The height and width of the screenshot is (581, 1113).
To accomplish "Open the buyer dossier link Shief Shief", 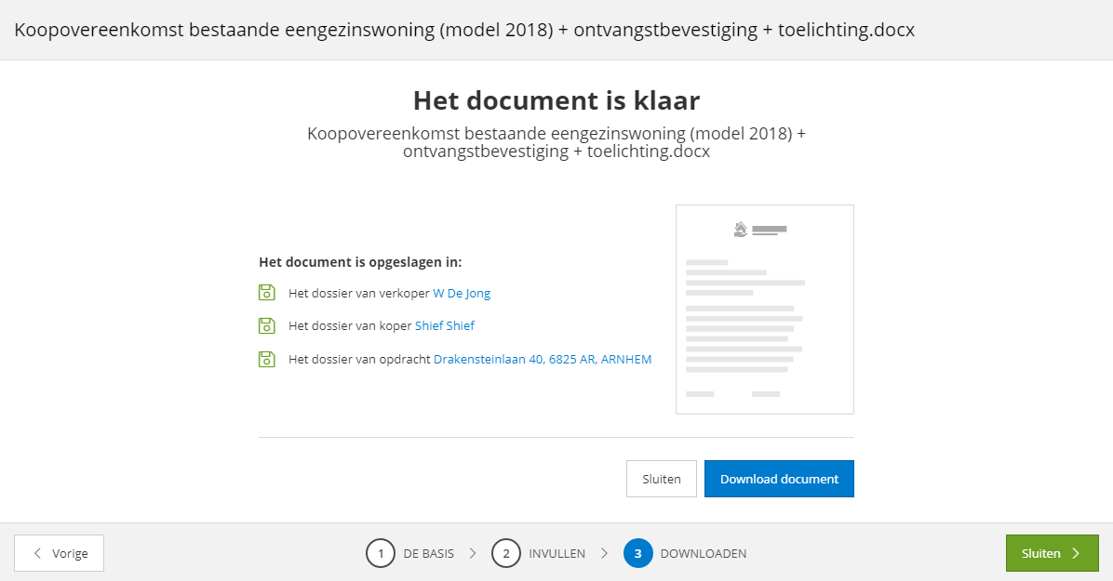I will [x=444, y=325].
